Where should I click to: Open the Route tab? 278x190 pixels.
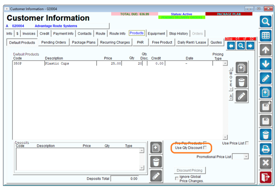pos(100,34)
